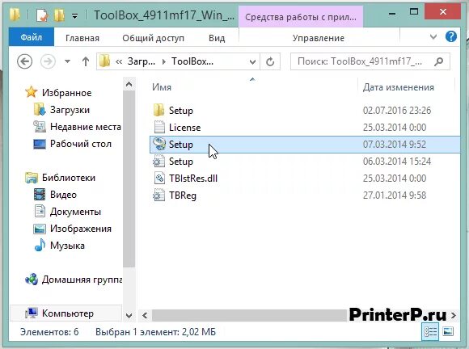The height and width of the screenshot is (349, 469).
Task: Expand the ribbon with chevron arrow
Action: pos(433,36)
